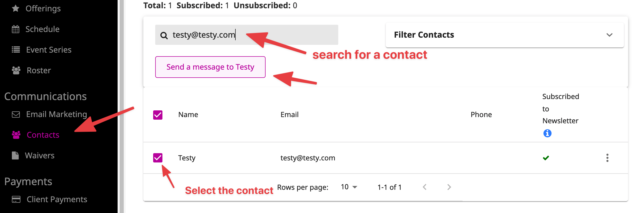
Task: Expand the Filter Contacts dropdown
Action: (x=505, y=35)
